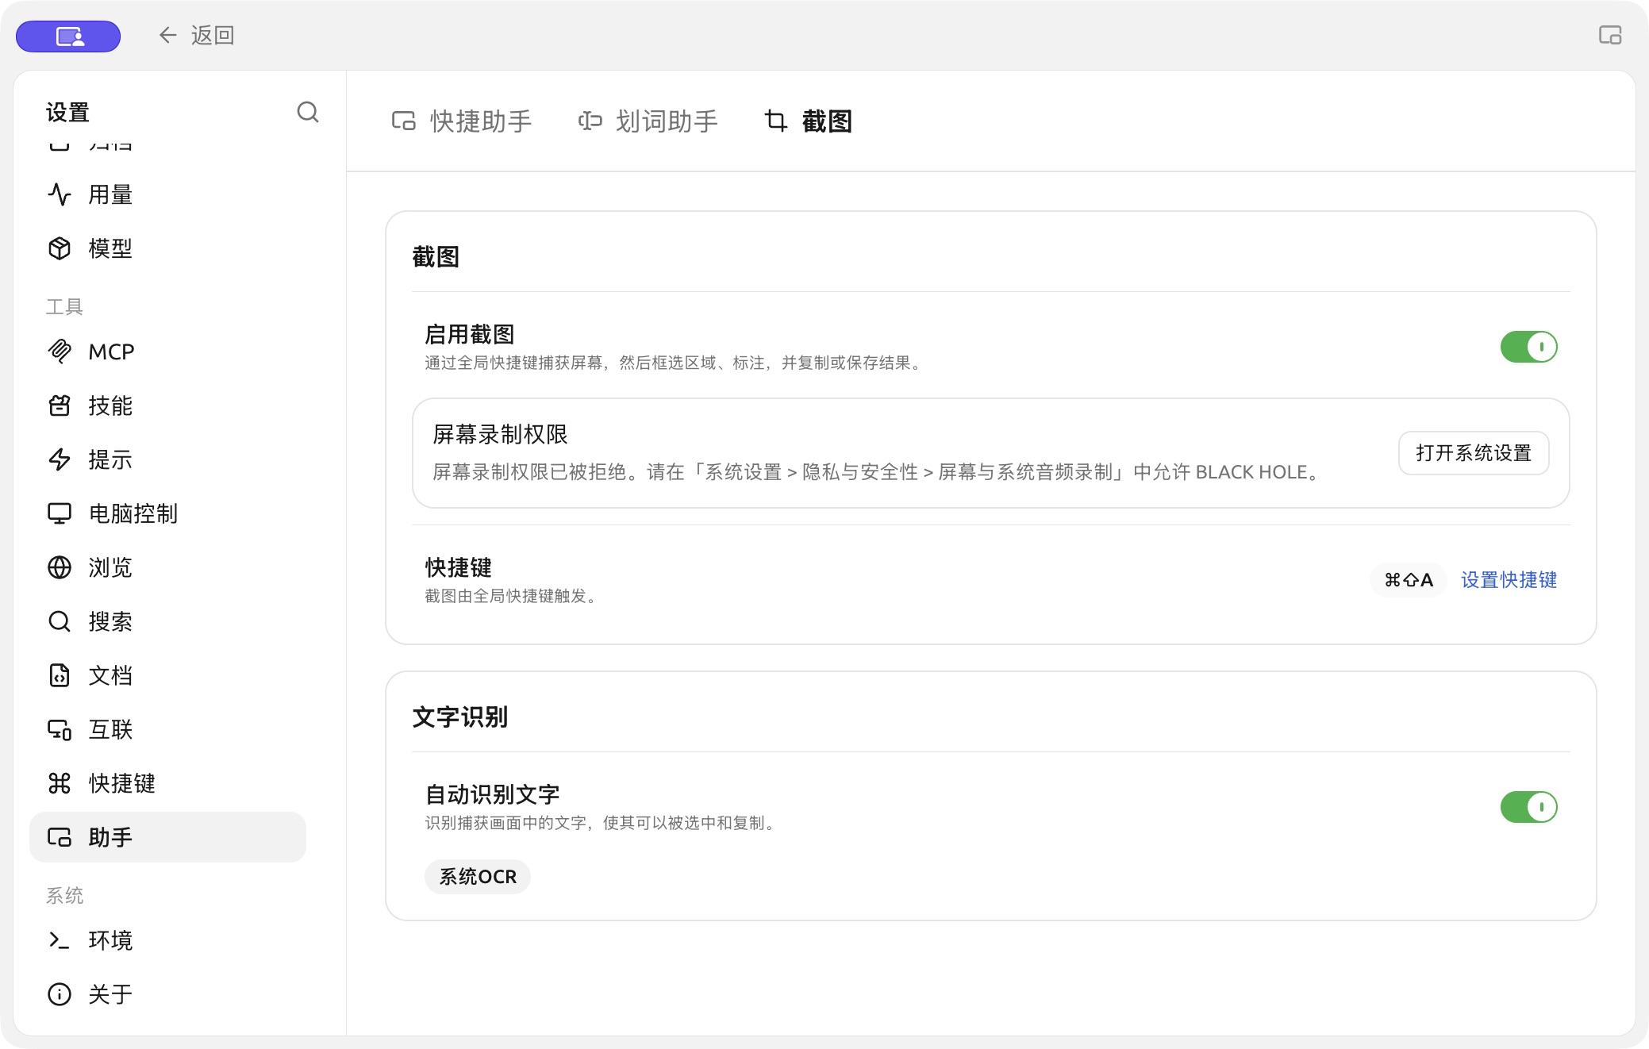1649x1049 pixels.
Task: Click the MCP icon in sidebar
Action: coord(60,351)
